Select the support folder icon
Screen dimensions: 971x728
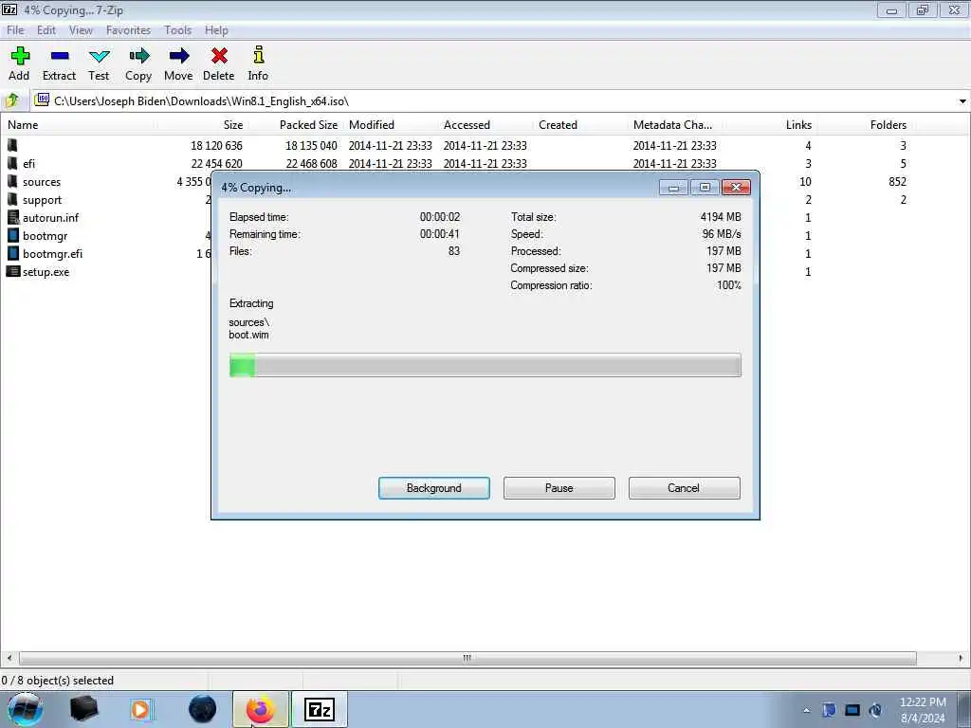pos(12,199)
